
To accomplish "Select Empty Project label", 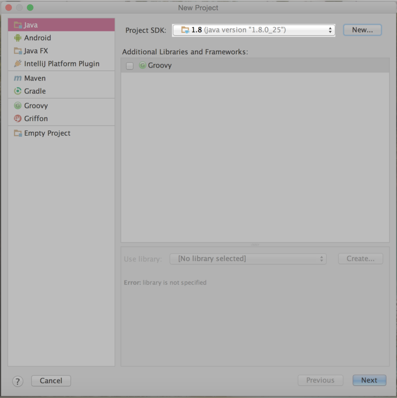I will click(47, 133).
